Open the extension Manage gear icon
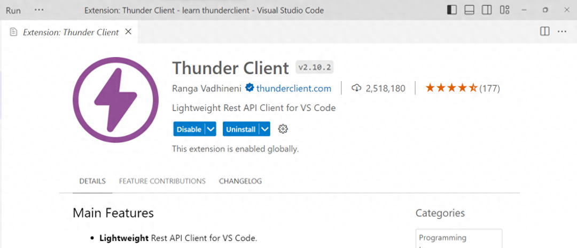The width and height of the screenshot is (577, 248). pos(283,129)
